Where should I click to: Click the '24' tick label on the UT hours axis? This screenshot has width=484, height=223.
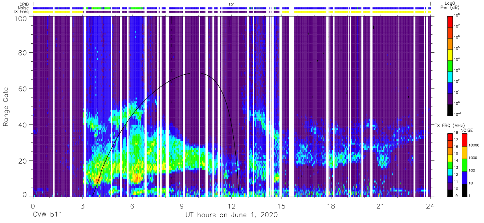pyautogui.click(x=430, y=206)
